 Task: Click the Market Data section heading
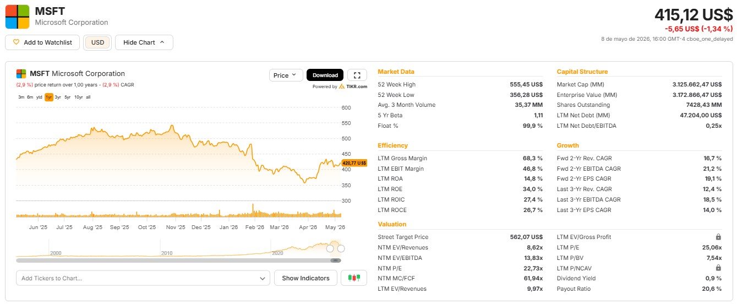396,72
